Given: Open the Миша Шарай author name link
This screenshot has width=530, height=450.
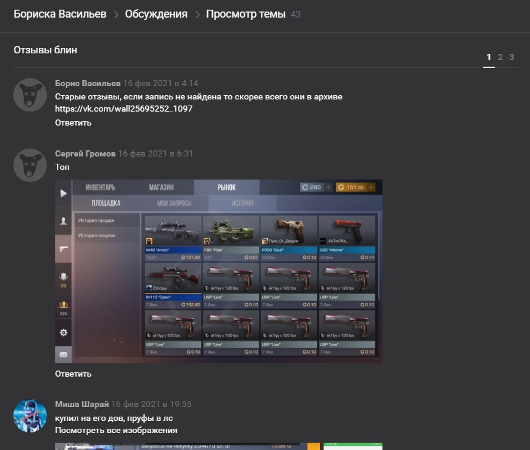Looking at the screenshot, I should click(82, 404).
